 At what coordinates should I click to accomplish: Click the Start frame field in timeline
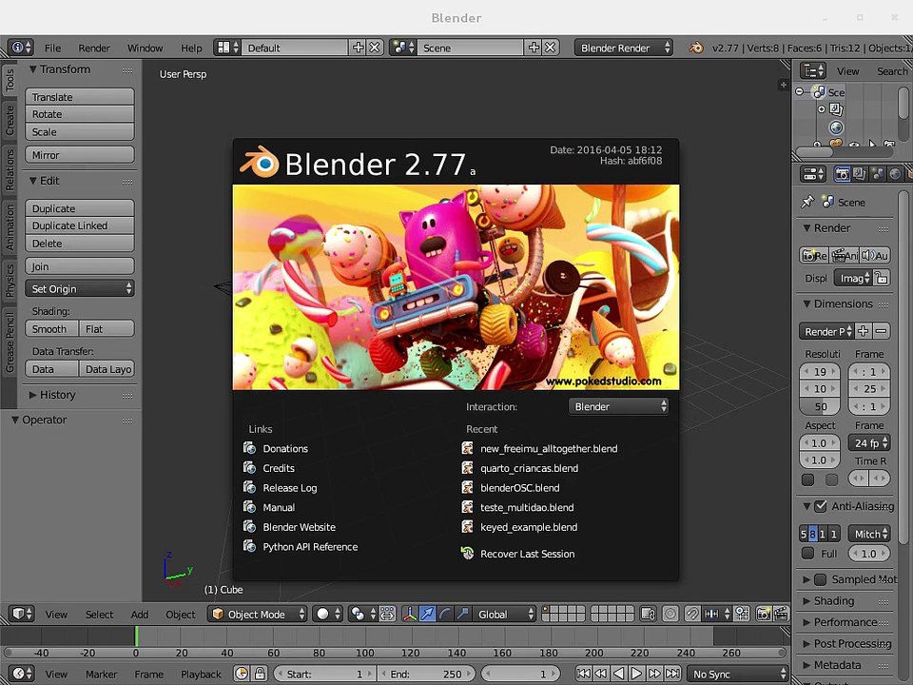pos(325,674)
